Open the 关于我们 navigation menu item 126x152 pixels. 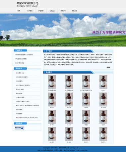(x=30, y=11)
